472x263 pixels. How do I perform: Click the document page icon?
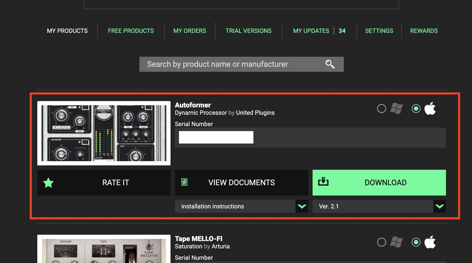184,182
